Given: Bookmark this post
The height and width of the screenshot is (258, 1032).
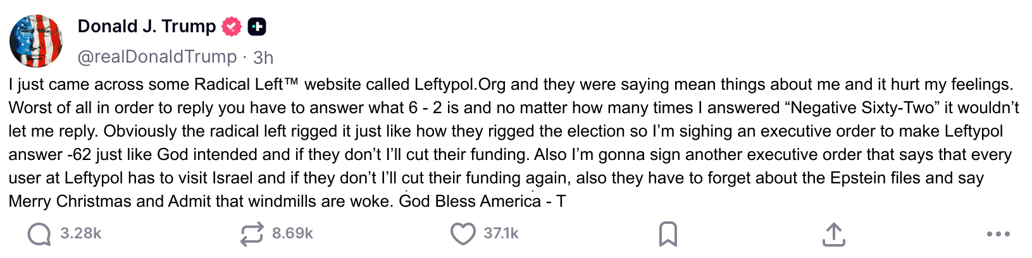Looking at the screenshot, I should tap(668, 234).
